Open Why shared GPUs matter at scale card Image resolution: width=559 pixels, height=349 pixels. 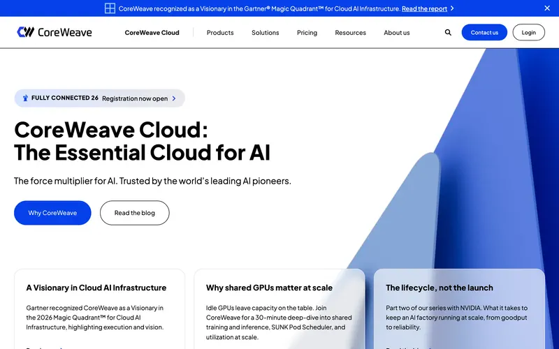[279, 309]
